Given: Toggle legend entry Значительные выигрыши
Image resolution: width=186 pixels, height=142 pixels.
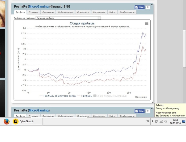Looking at the screenshot, I should click(110, 96).
